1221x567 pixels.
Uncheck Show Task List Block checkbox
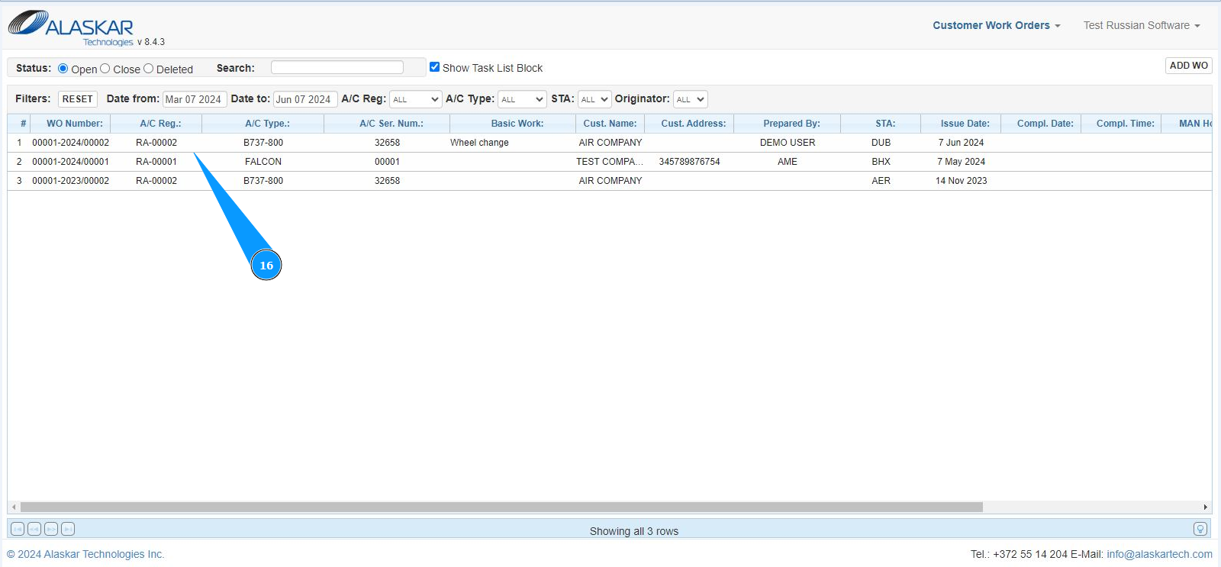(434, 67)
